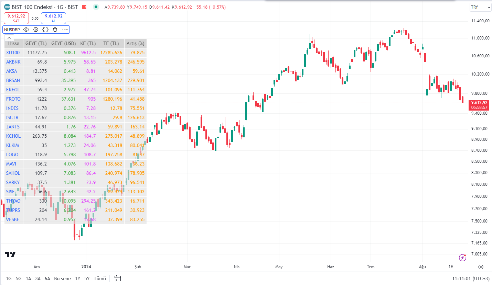Toggle NUSDBP indicator visibility eye icon
The width and height of the screenshot is (492, 285).
click(26, 30)
